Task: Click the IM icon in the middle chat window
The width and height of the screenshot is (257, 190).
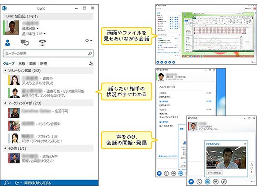Action: [159, 174]
